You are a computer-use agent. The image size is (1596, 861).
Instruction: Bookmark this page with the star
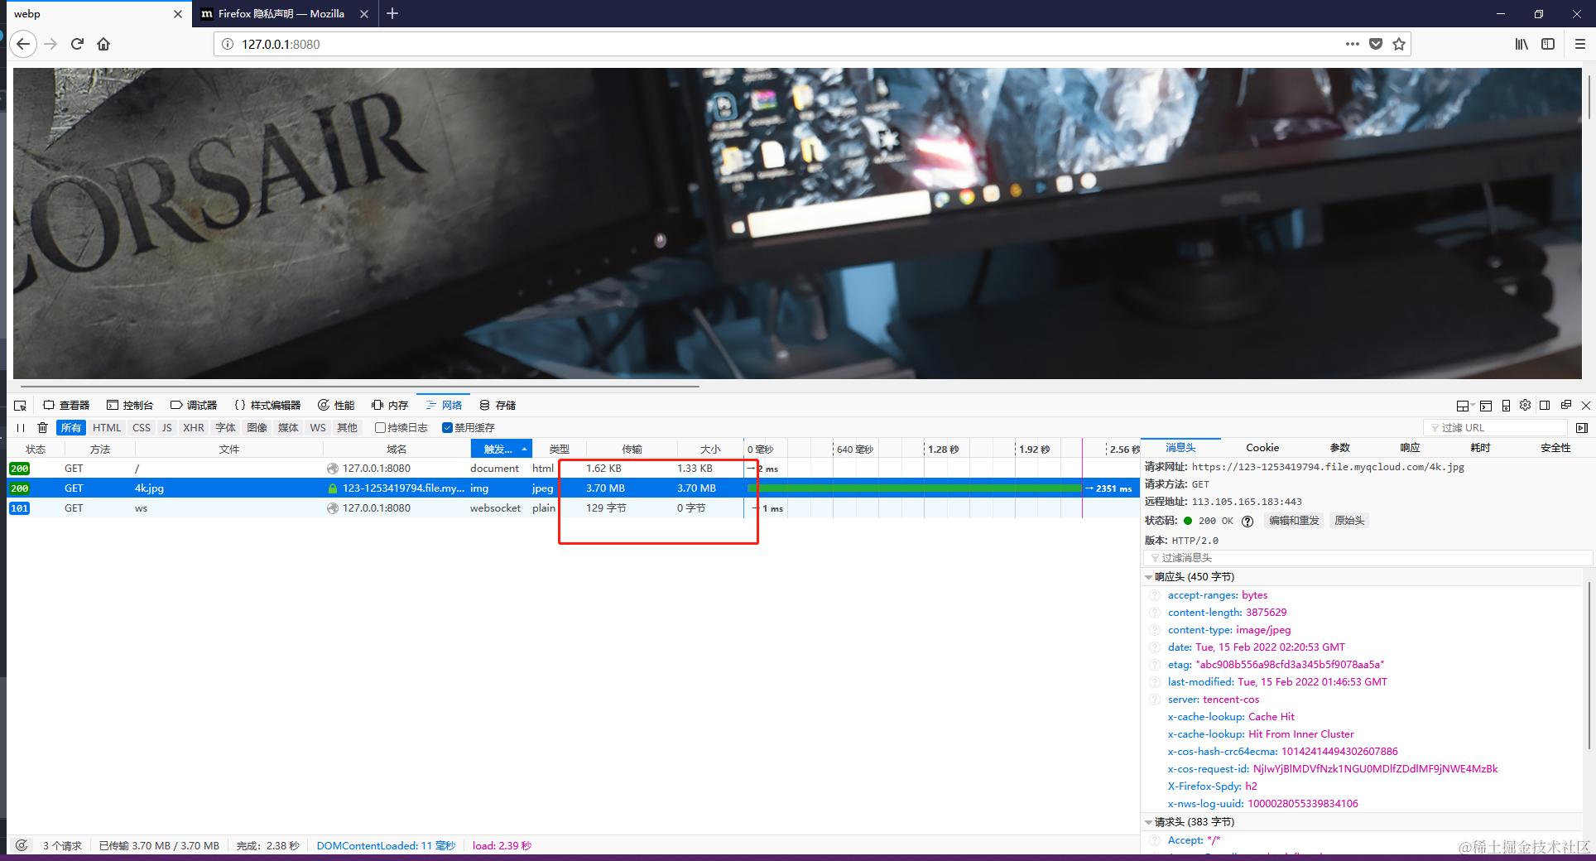[1399, 44]
